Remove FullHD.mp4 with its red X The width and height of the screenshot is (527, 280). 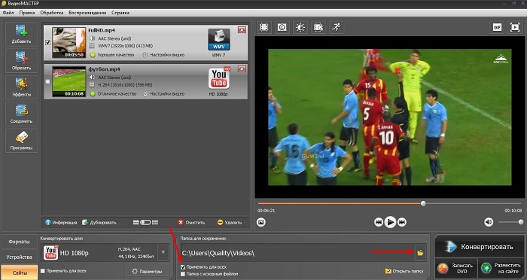pos(242,30)
